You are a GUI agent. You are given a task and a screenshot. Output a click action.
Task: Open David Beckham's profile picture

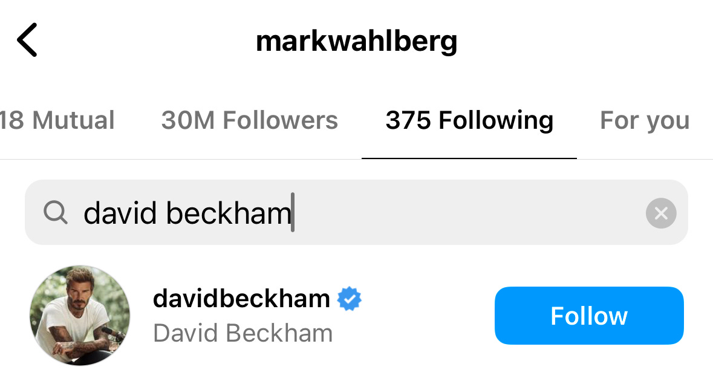[80, 315]
